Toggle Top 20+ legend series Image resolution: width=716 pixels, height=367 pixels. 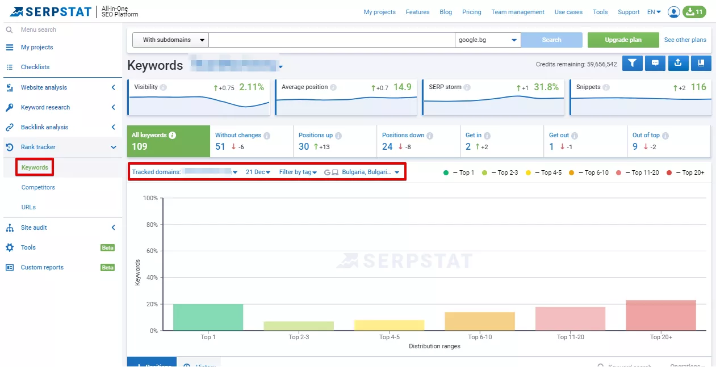point(685,172)
